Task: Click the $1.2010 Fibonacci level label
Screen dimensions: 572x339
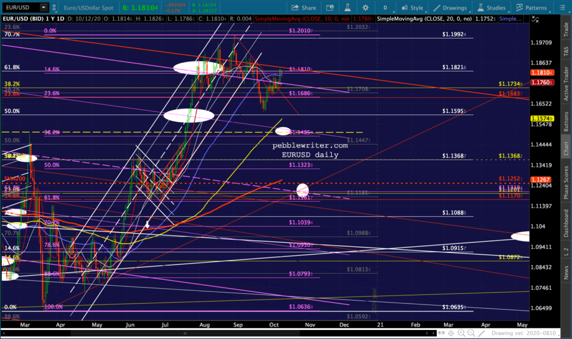Action: click(301, 31)
